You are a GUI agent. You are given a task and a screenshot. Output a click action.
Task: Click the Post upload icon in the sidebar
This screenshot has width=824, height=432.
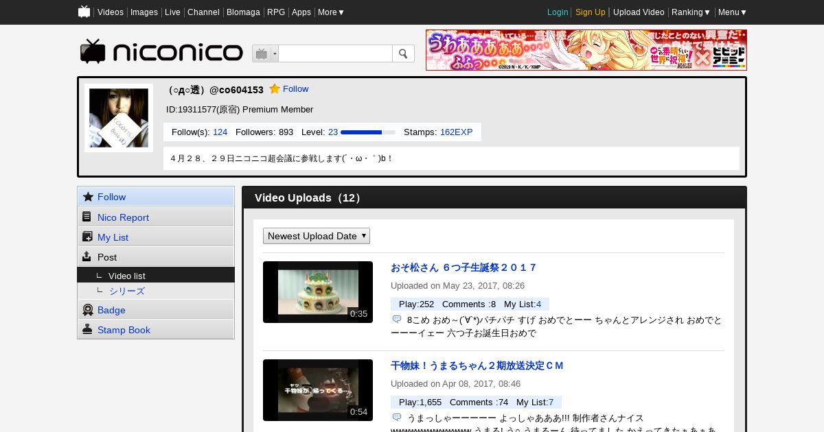pos(87,256)
